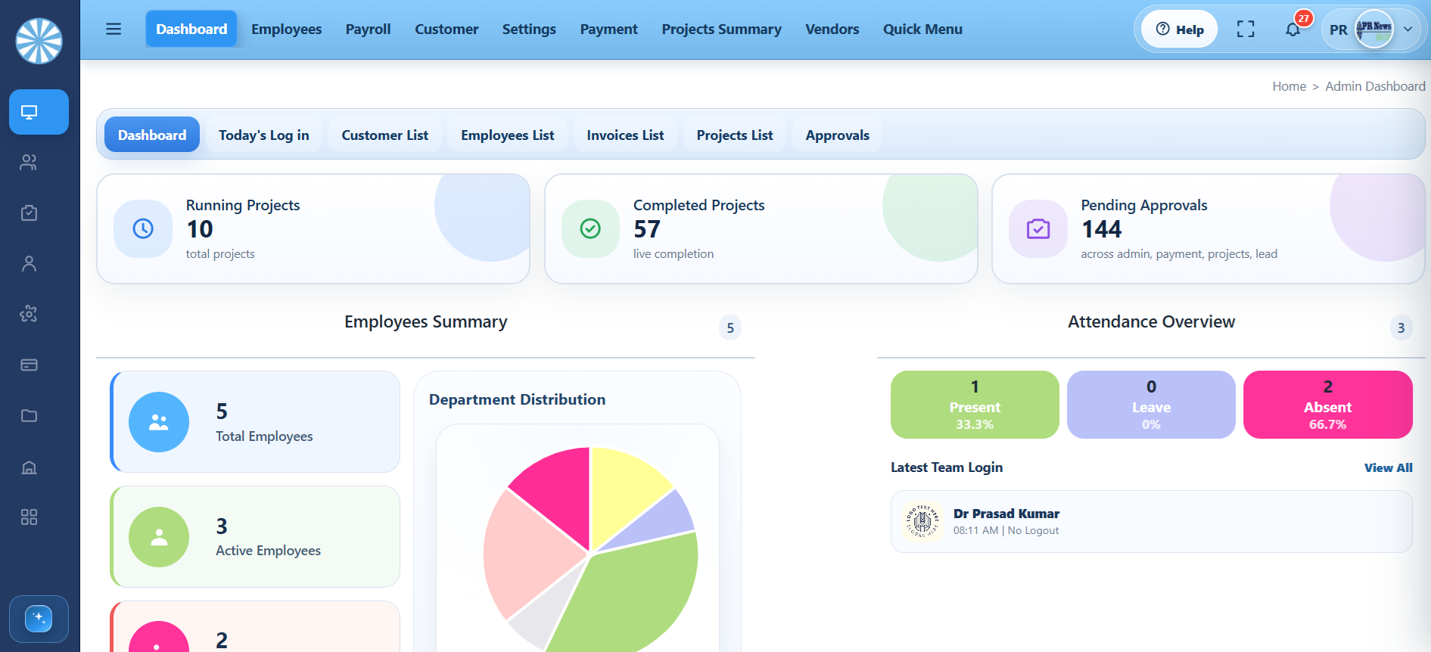
Task: Click View All for Latest Team Login
Action: (1388, 467)
